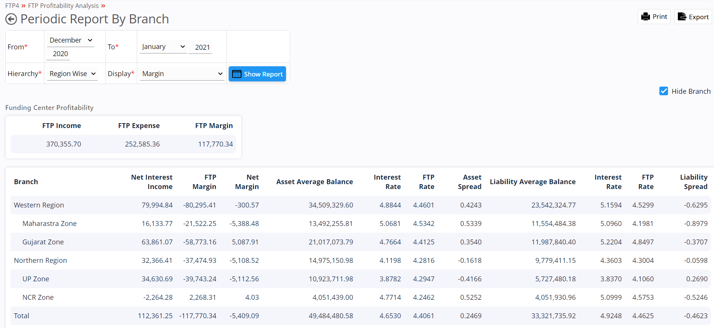Open the To month dropdown showing January
This screenshot has width=714, height=328.
point(163,47)
